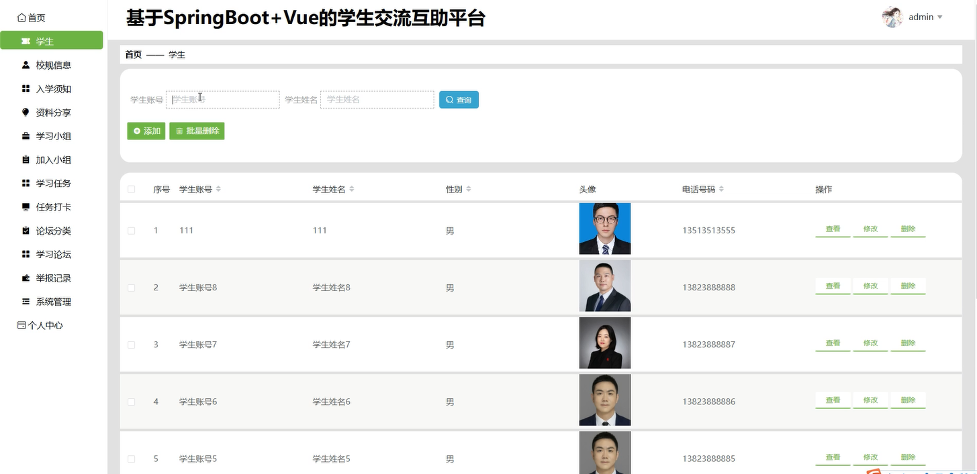Click the avatar photo of 学生姓名8

coord(605,286)
